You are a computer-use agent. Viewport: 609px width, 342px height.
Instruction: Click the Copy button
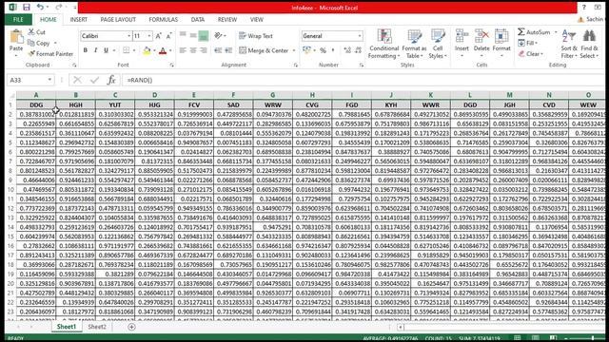coord(39,43)
